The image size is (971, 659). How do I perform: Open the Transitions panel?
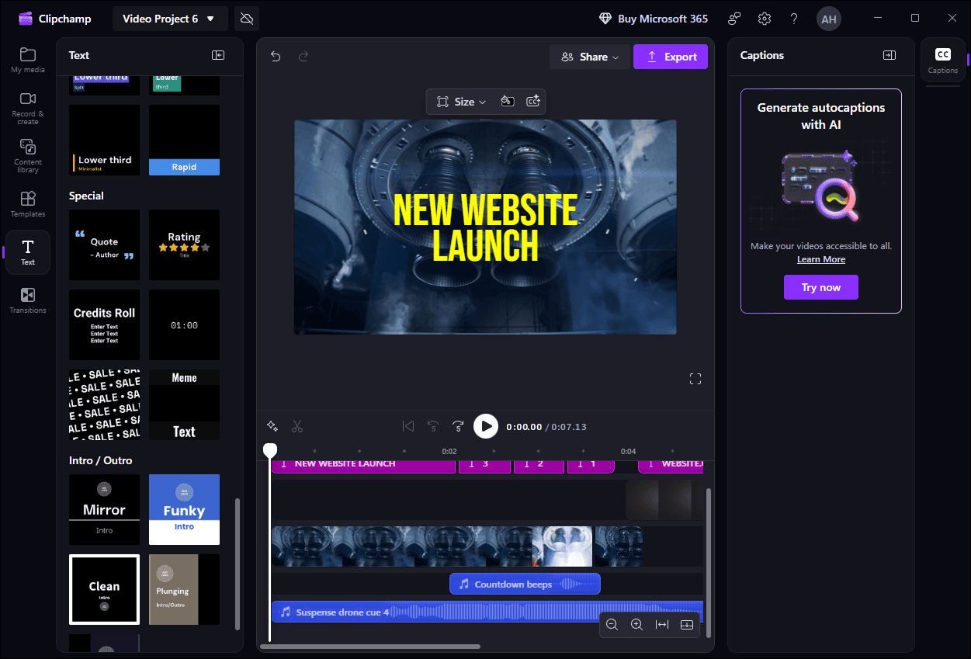pyautogui.click(x=28, y=300)
